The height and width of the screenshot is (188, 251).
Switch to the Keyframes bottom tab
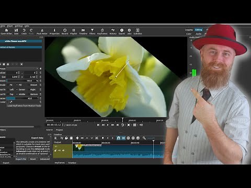coord(60,162)
